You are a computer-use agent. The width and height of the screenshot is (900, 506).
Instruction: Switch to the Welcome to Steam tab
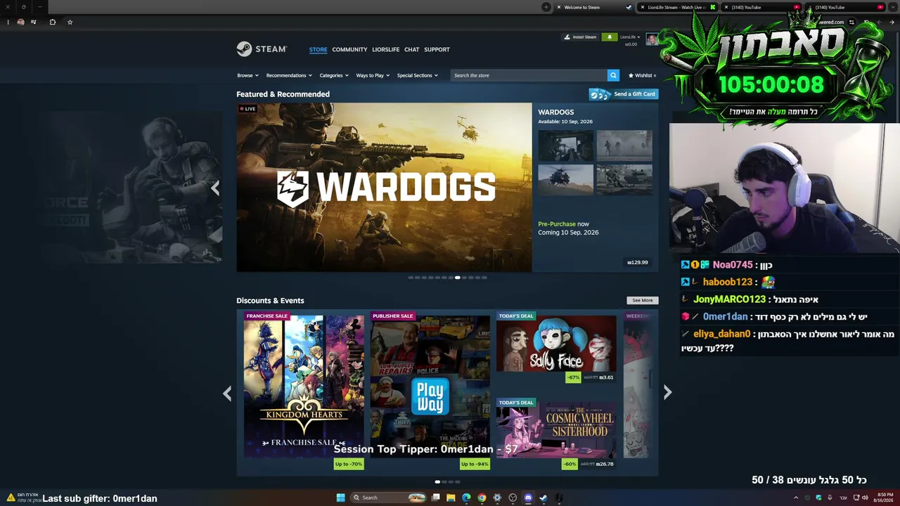[x=594, y=7]
